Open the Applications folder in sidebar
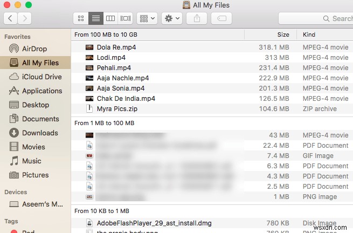353x233 pixels. [x=42, y=91]
